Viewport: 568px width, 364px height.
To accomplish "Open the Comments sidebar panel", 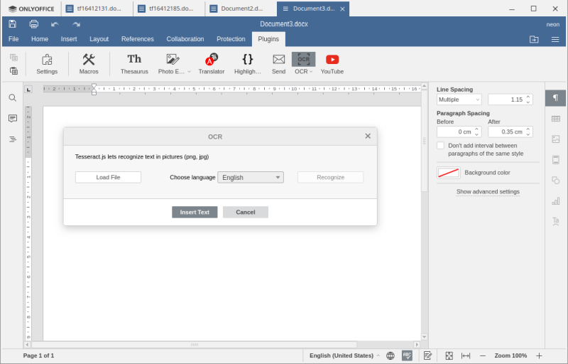I will 12,118.
